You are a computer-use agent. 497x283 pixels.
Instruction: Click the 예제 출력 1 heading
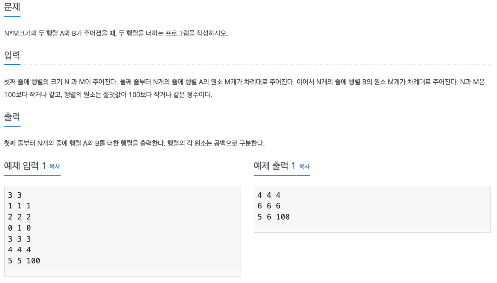pos(274,165)
